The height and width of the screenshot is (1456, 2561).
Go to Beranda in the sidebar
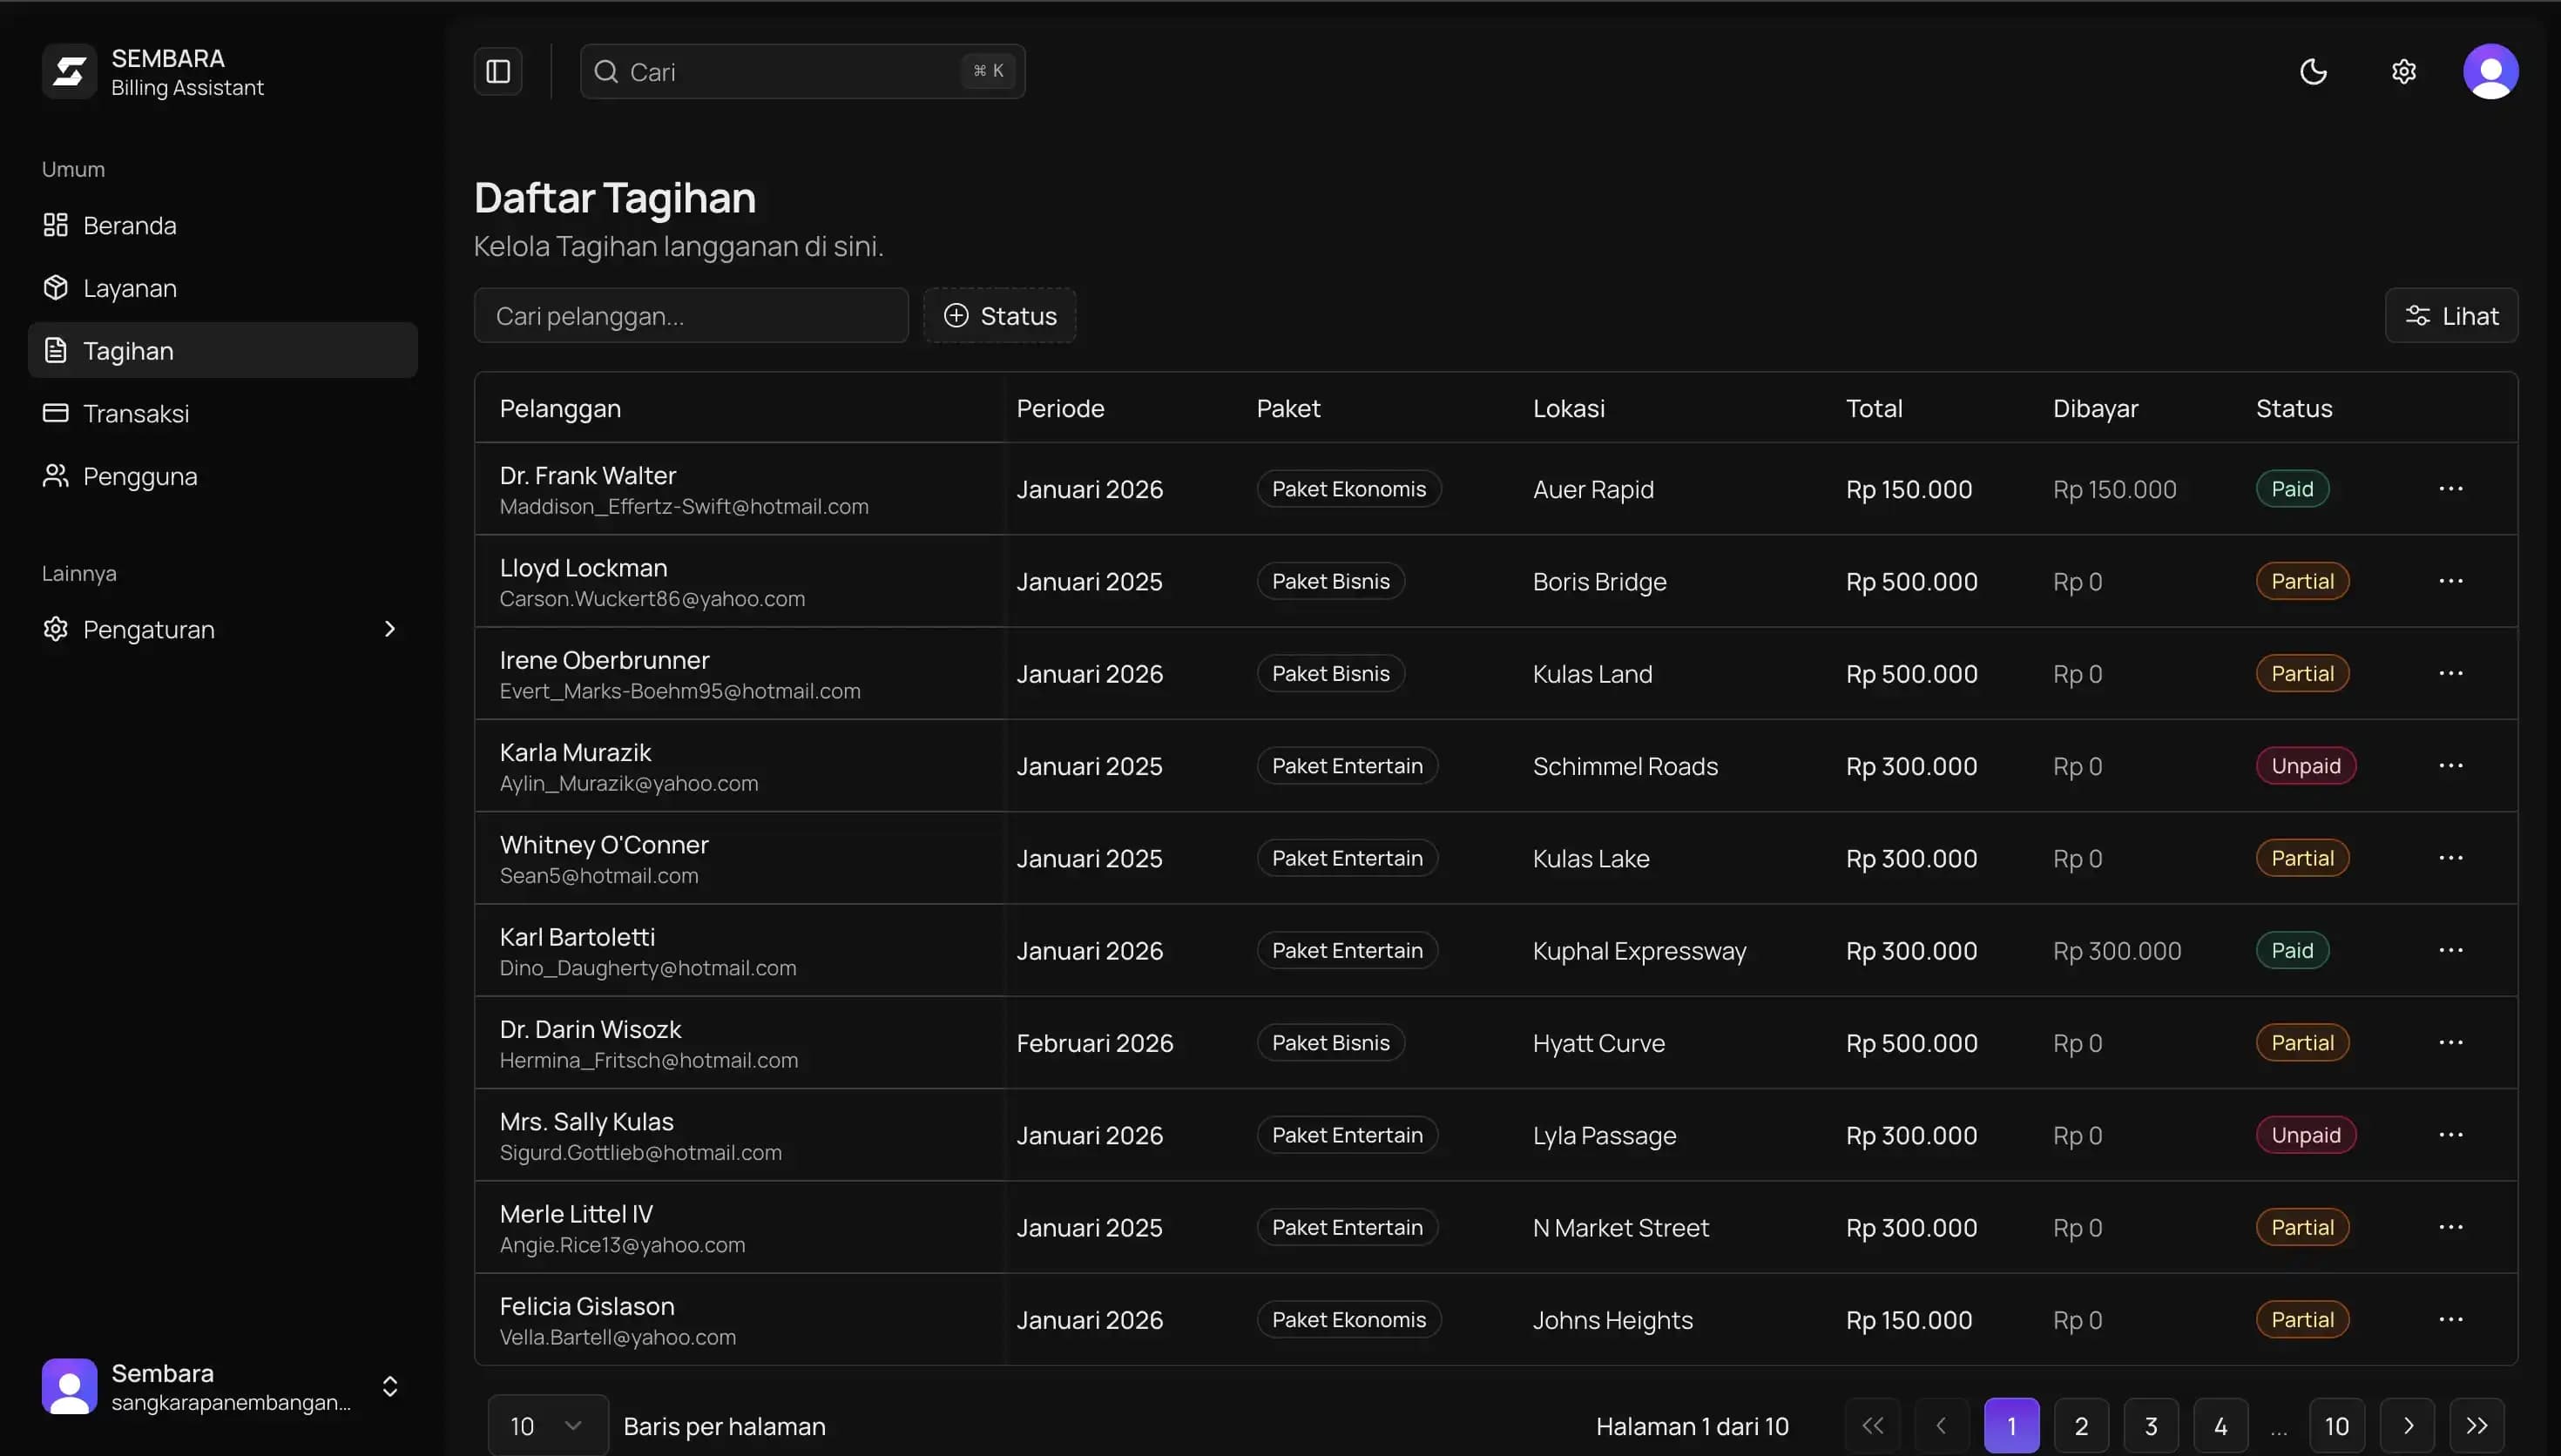(130, 226)
